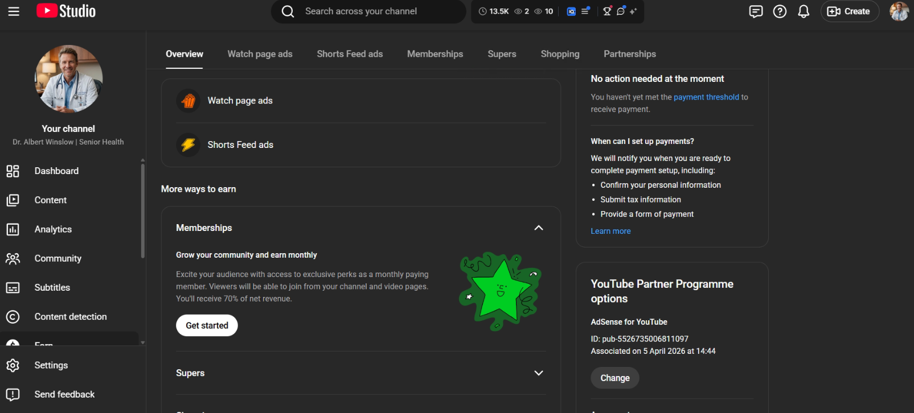The image size is (914, 413).
Task: Click the blue IQ extension icon
Action: tap(571, 11)
